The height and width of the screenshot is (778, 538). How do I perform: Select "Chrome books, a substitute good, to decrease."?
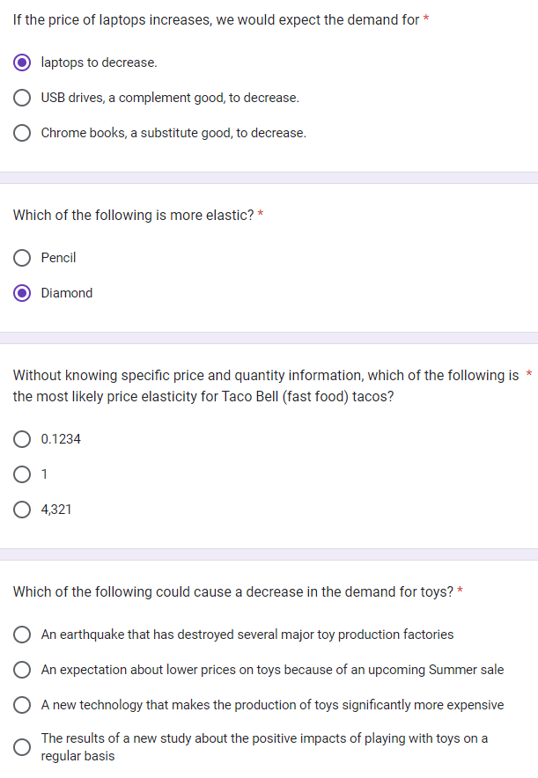[173, 133]
